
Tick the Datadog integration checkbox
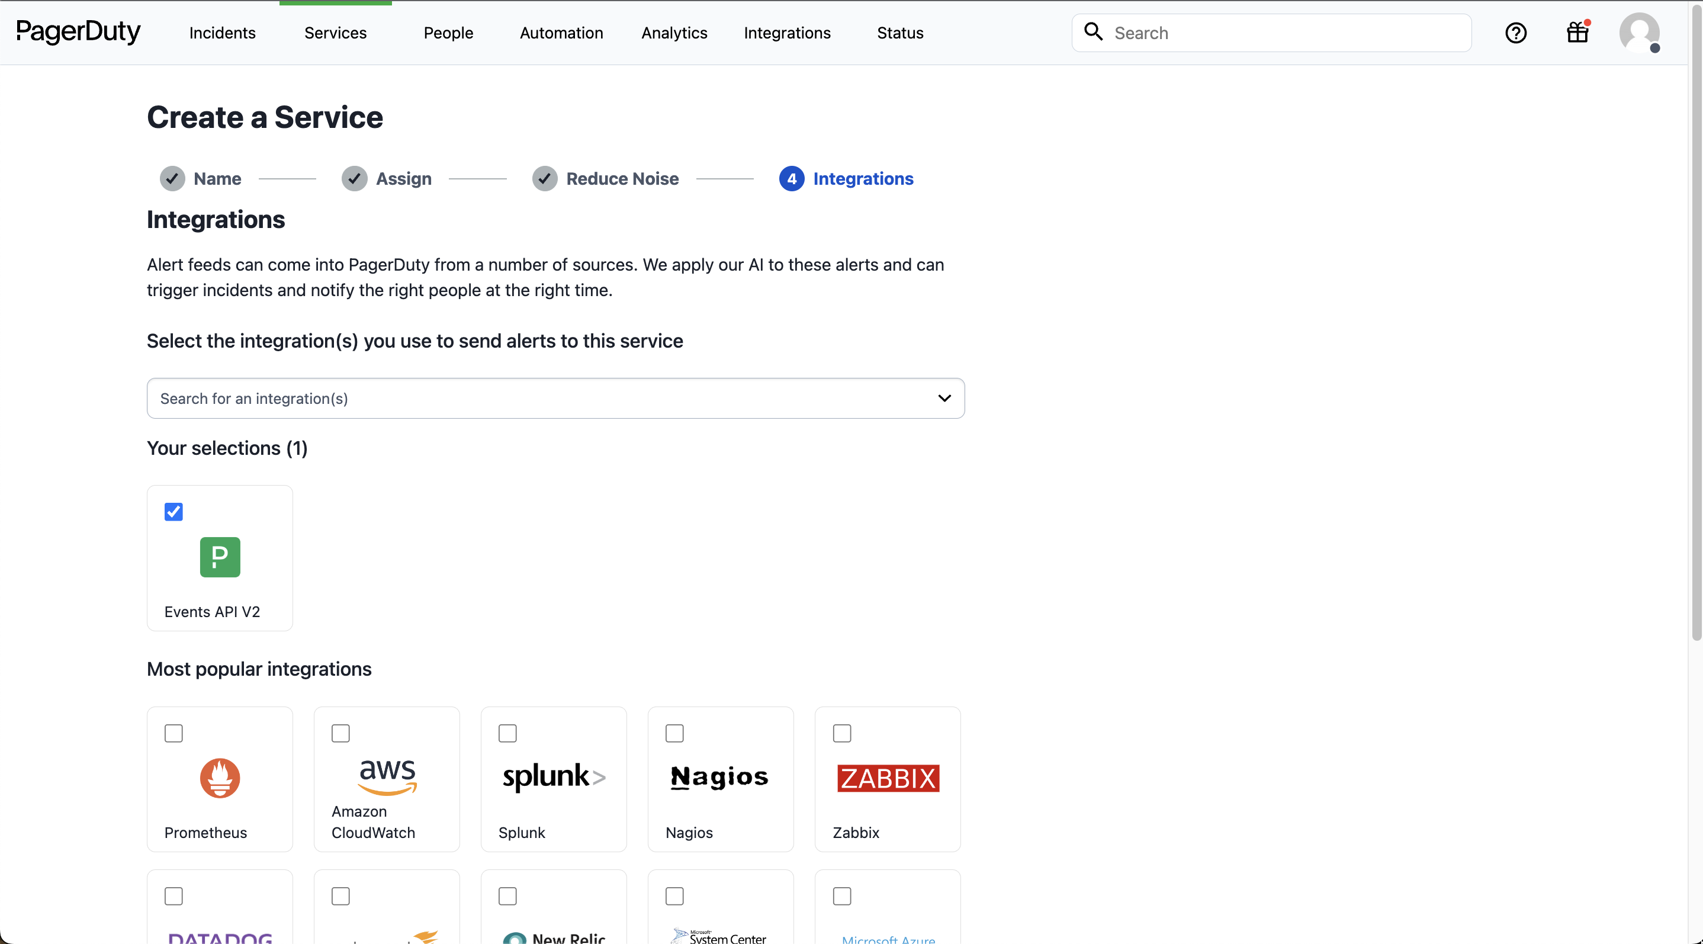(x=173, y=896)
